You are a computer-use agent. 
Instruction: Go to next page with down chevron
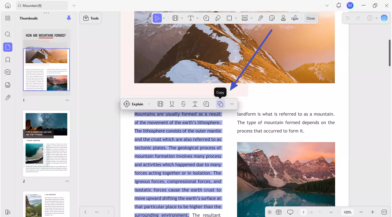click(x=331, y=212)
